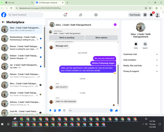Open conversation information purple icon
This screenshot has height=132, width=164.
pos(115,25)
